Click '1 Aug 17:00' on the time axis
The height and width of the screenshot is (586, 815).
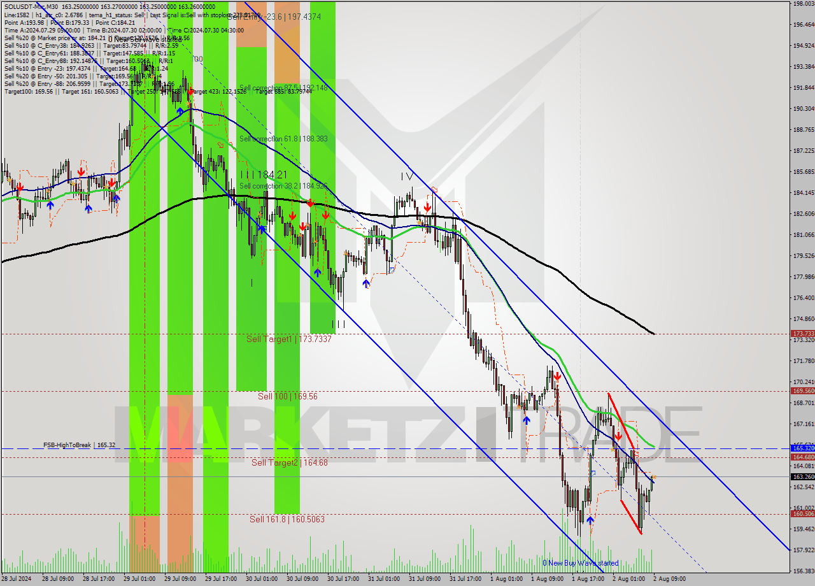pos(588,580)
